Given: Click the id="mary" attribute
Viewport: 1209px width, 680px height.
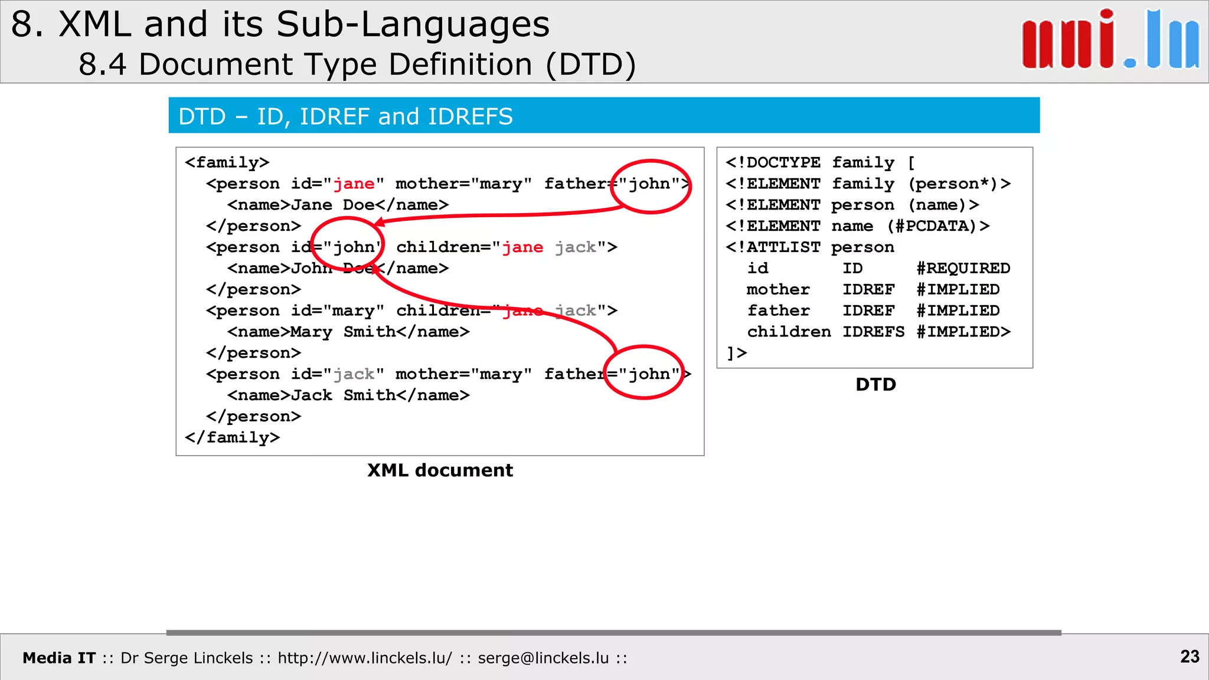Looking at the screenshot, I should (x=338, y=310).
